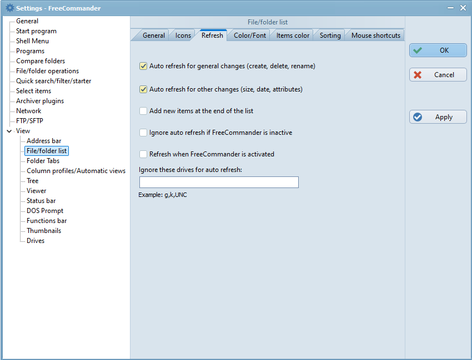Click the blue check icon on Apply
This screenshot has height=360, width=472.
tap(418, 116)
